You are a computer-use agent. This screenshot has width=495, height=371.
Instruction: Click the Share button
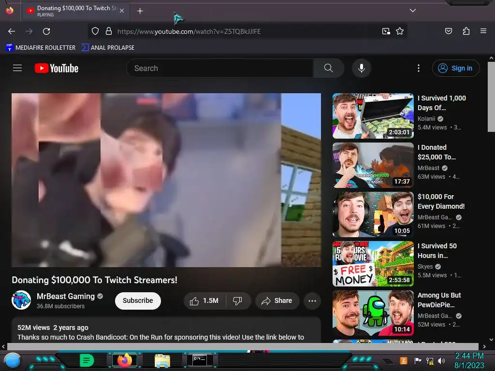click(x=277, y=300)
